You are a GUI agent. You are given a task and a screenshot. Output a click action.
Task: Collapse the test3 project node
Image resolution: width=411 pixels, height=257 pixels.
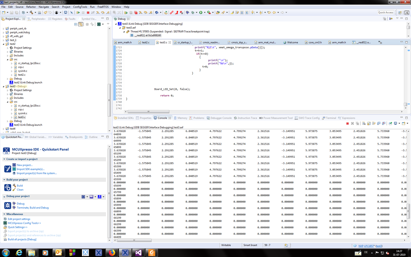tap(3, 86)
